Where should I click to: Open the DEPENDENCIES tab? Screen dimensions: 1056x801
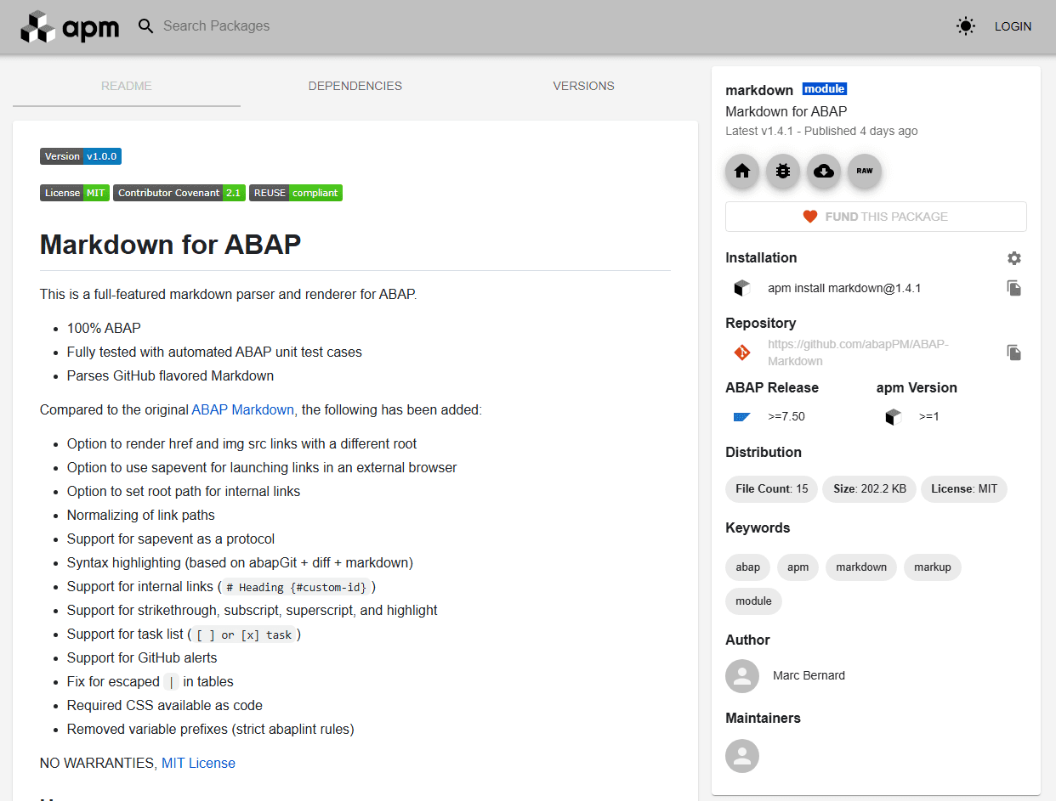coord(355,86)
